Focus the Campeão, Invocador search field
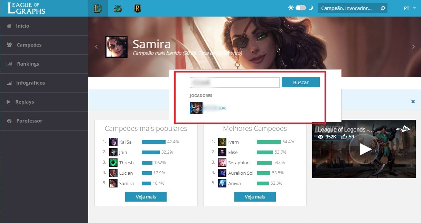 pos(348,8)
